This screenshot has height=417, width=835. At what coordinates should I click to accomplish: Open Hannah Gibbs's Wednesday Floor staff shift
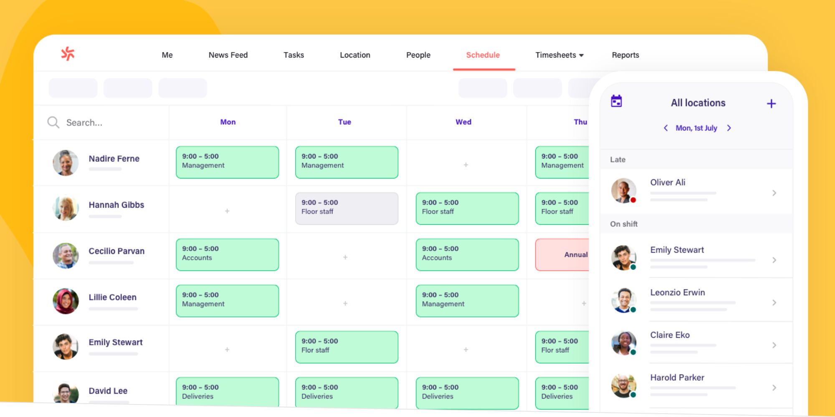tap(467, 208)
